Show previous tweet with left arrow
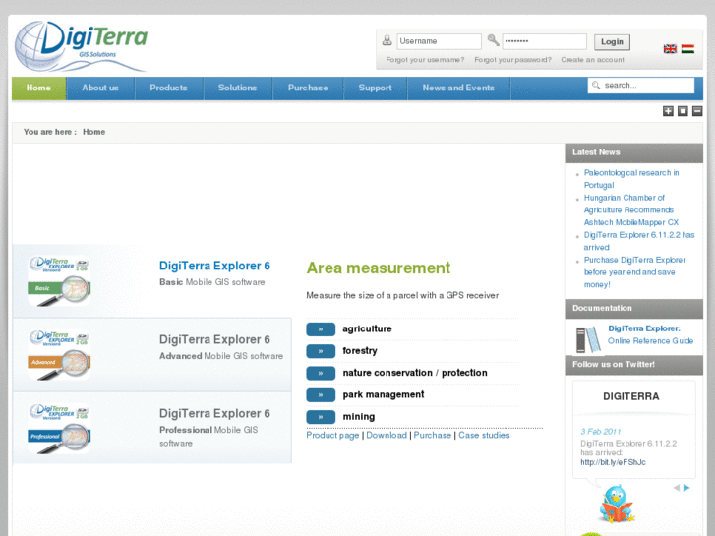 pyautogui.click(x=677, y=488)
